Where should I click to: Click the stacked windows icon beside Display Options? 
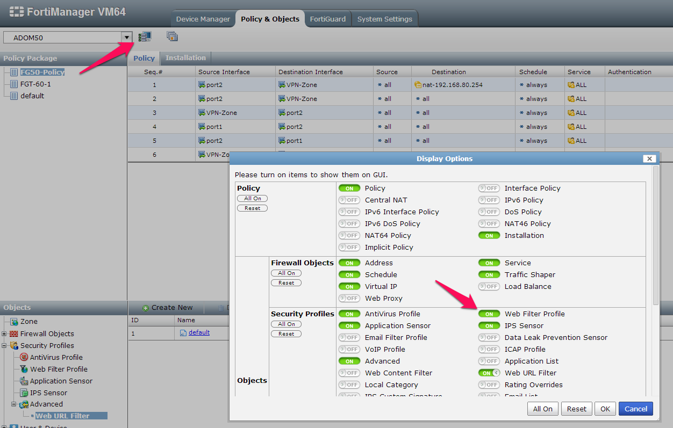point(172,37)
